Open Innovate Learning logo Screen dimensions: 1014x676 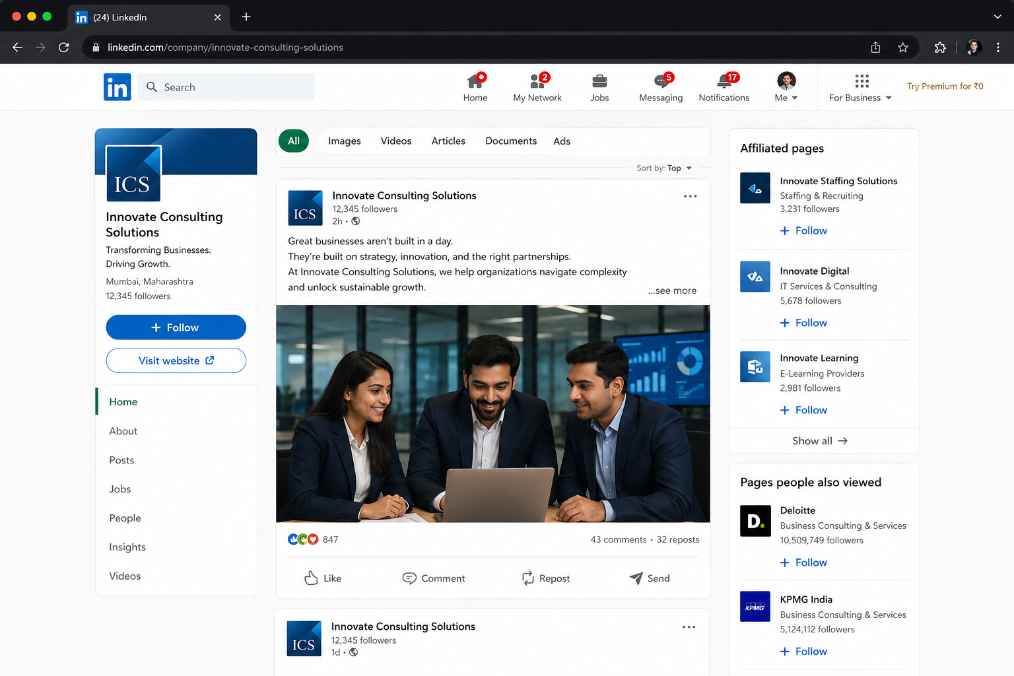click(x=755, y=366)
